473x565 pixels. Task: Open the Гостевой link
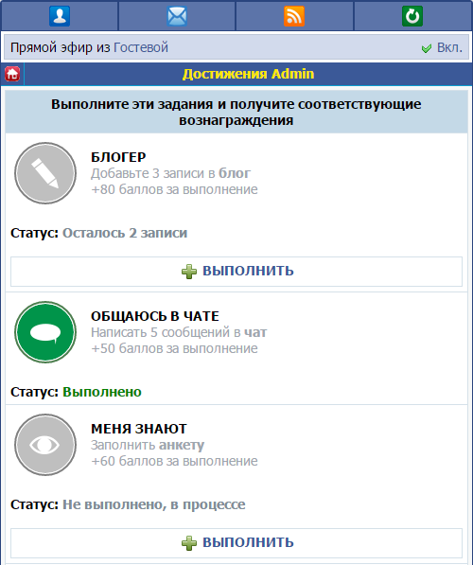tap(141, 47)
